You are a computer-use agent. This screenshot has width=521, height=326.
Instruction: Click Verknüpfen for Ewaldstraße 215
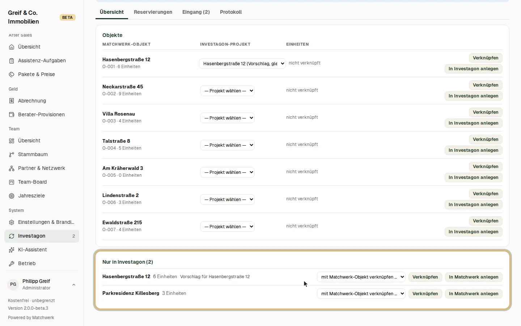[x=486, y=221]
